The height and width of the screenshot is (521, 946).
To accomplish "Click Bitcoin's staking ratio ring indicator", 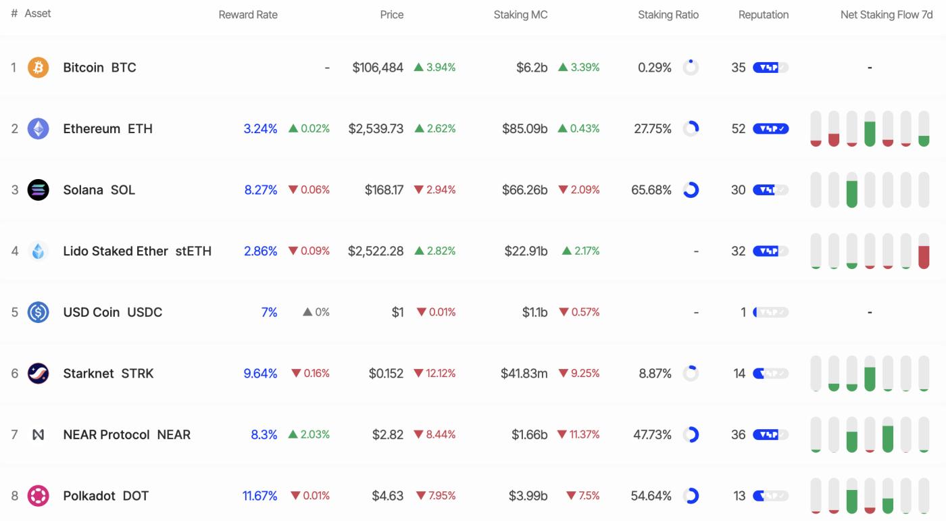I will pyautogui.click(x=692, y=67).
